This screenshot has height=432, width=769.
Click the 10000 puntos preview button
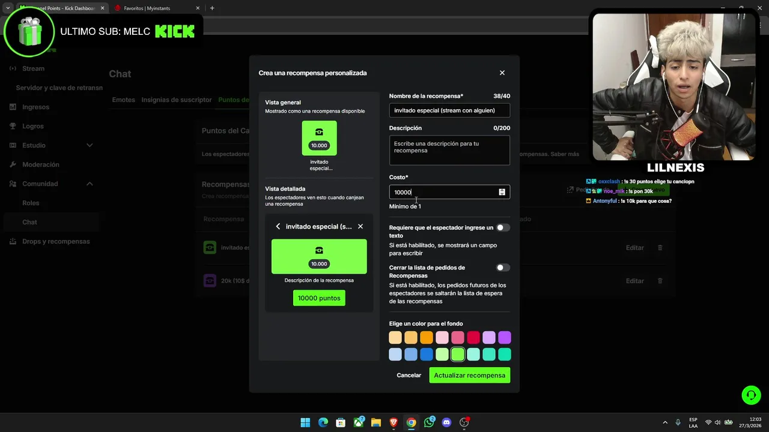click(319, 298)
